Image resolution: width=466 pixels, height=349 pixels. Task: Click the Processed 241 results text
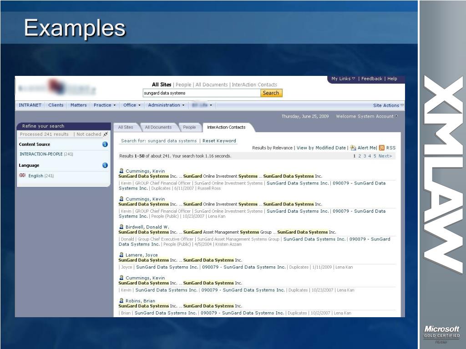point(44,134)
